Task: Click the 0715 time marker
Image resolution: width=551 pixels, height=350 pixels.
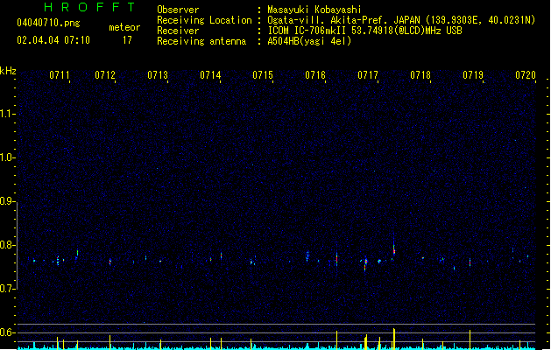Action: 263,75
